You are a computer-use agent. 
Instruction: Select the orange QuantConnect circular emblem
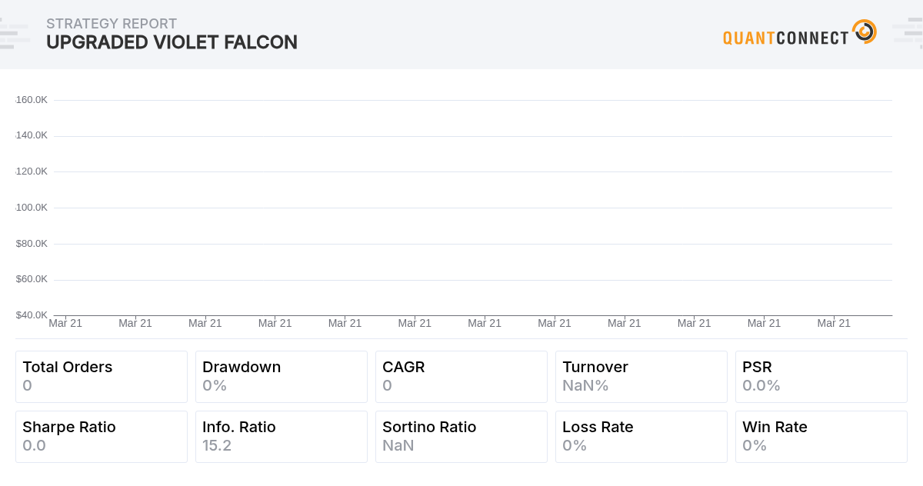pos(865,32)
